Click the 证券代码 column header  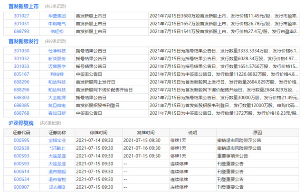21,132
